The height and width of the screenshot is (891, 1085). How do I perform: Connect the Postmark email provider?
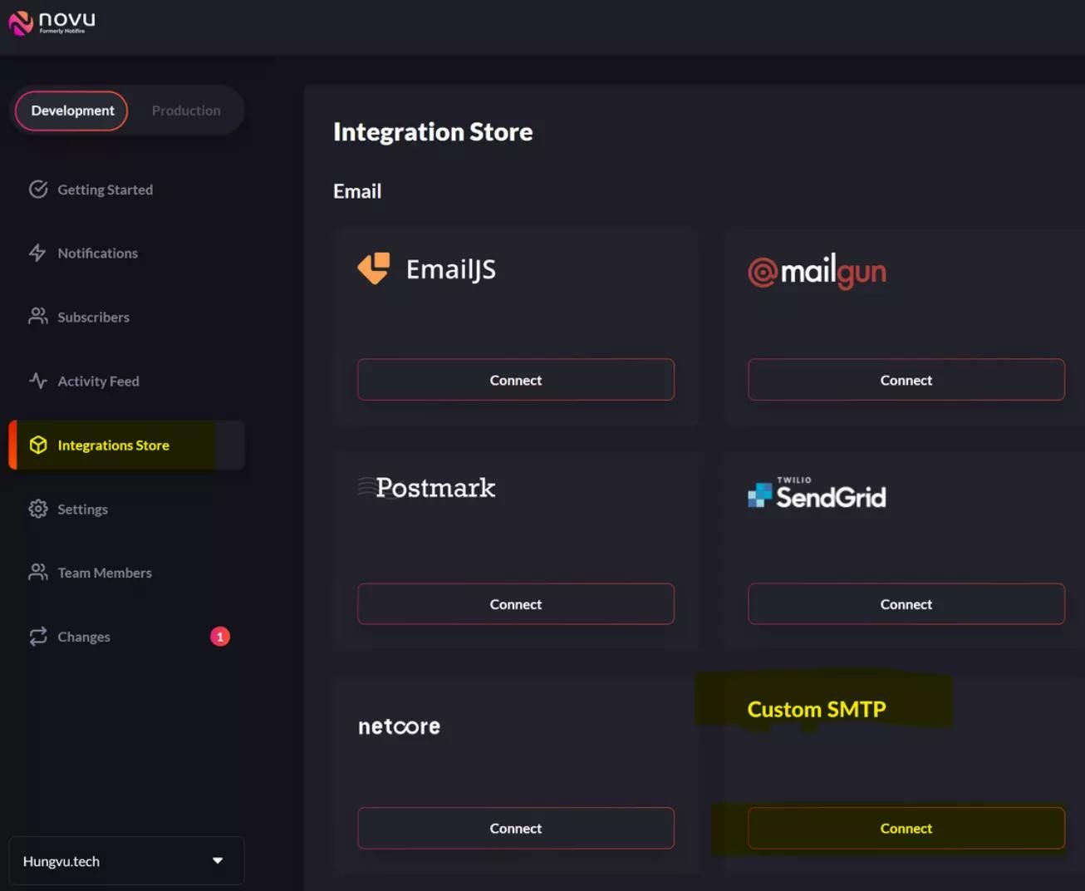click(x=515, y=604)
